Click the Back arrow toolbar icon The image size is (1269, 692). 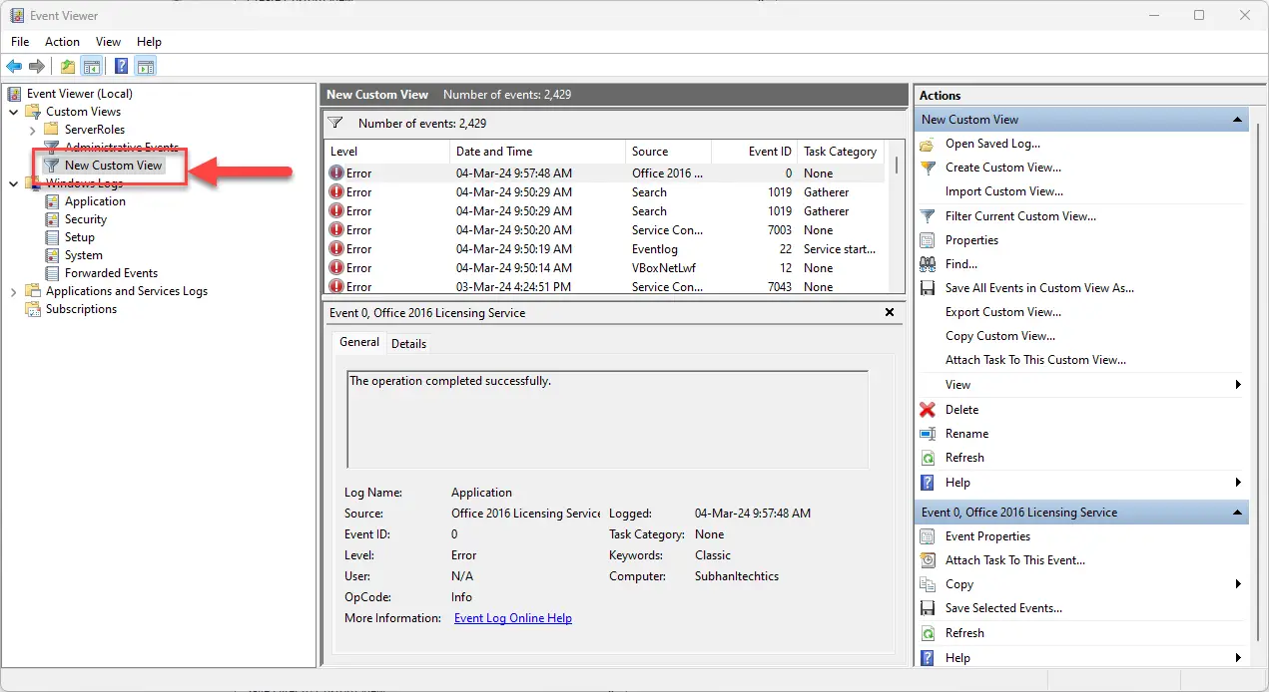[14, 67]
